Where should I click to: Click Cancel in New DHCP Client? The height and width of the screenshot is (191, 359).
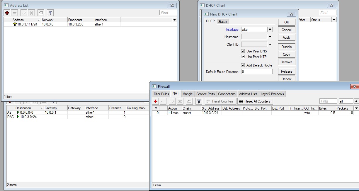(287, 30)
